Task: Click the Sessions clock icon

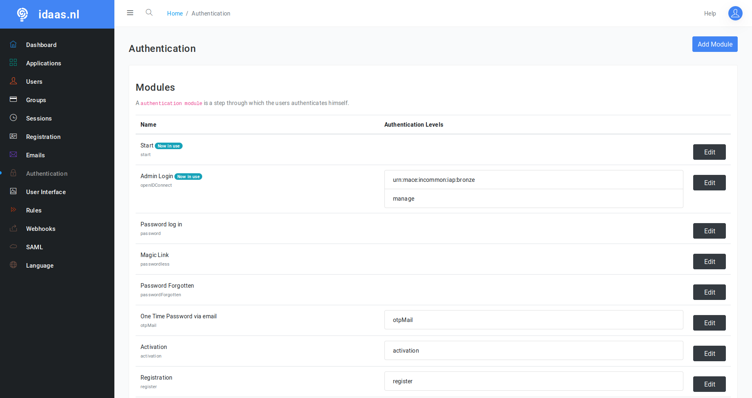Action: [13, 118]
